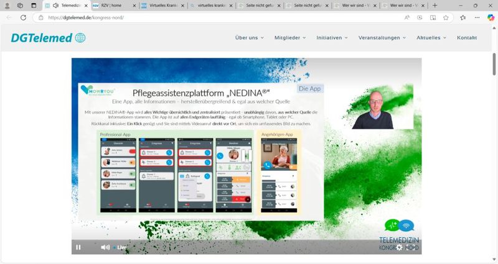Expand the Veranstaltungen menu chevron

pos(404,38)
